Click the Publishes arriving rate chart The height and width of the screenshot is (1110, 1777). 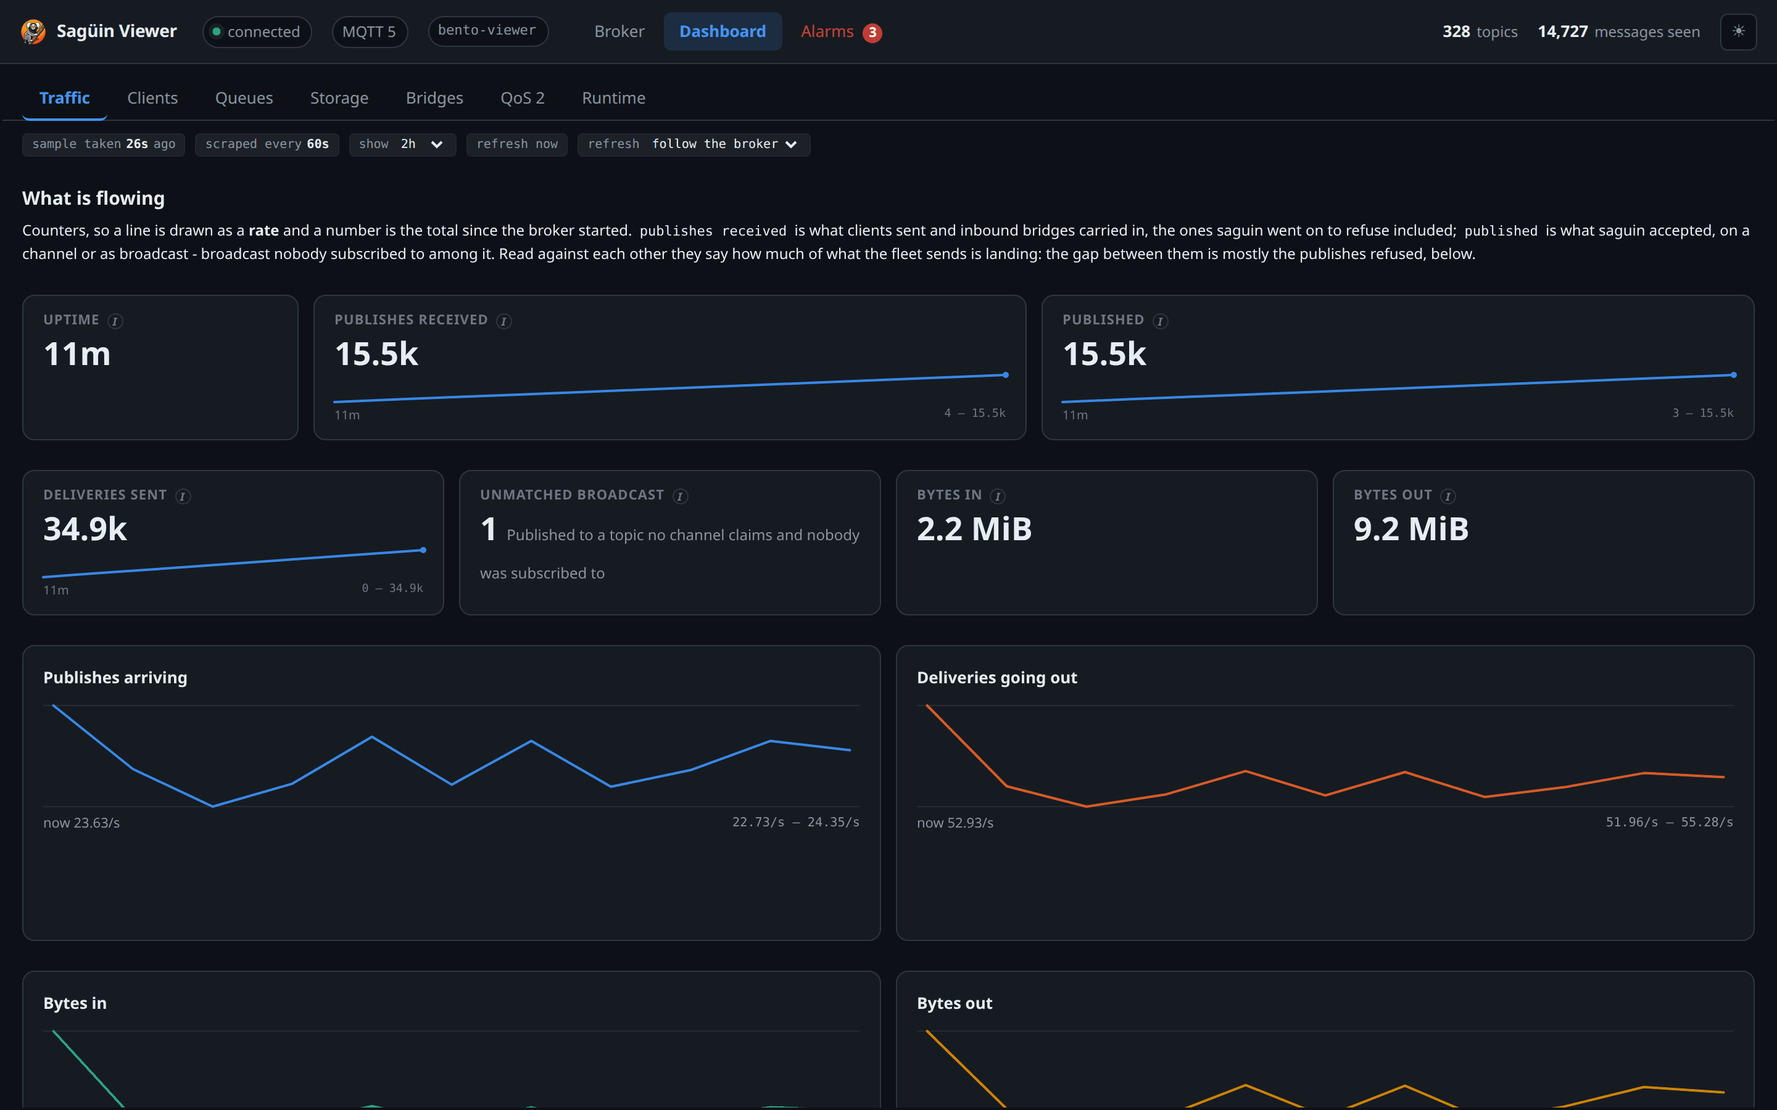452,756
